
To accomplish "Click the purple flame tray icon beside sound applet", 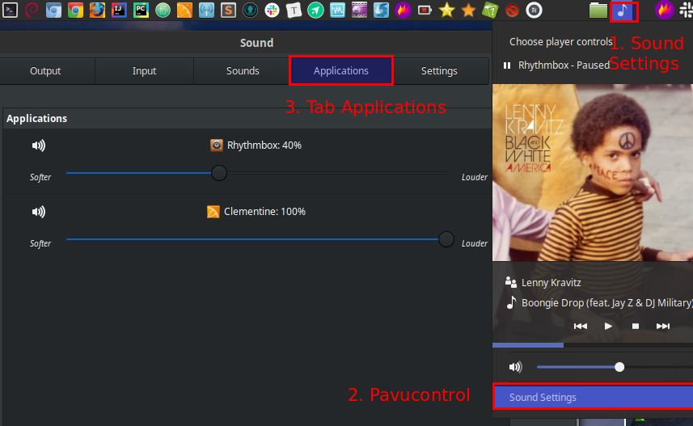I will point(664,10).
